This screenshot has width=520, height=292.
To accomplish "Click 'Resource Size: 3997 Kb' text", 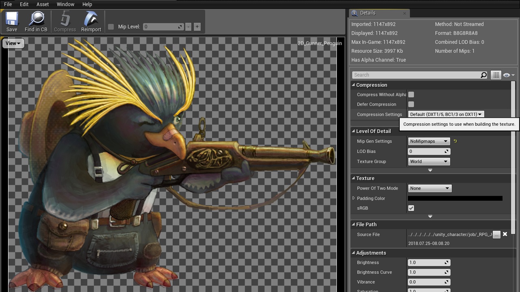I will pos(377,51).
